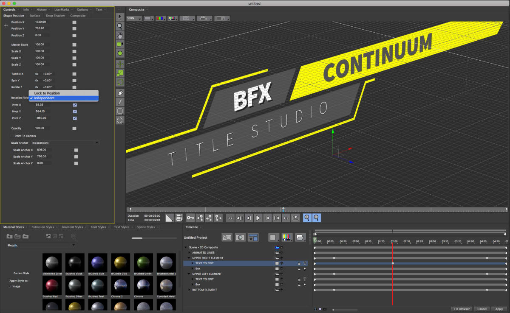Switch to the Drop Shadow tab
This screenshot has width=510, height=313.
tap(55, 16)
